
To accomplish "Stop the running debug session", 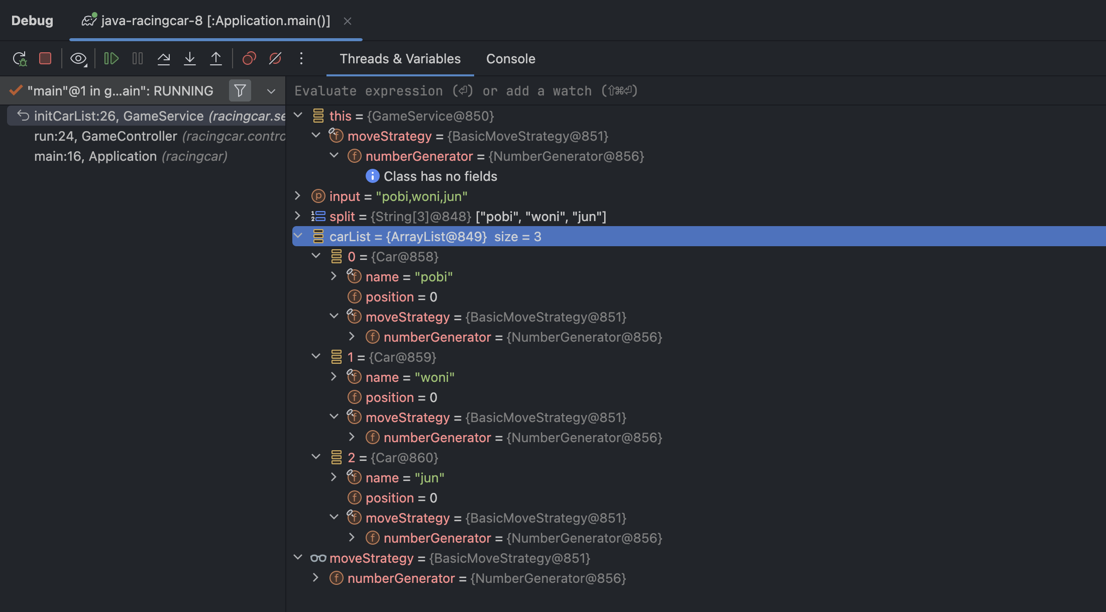I will 45,59.
